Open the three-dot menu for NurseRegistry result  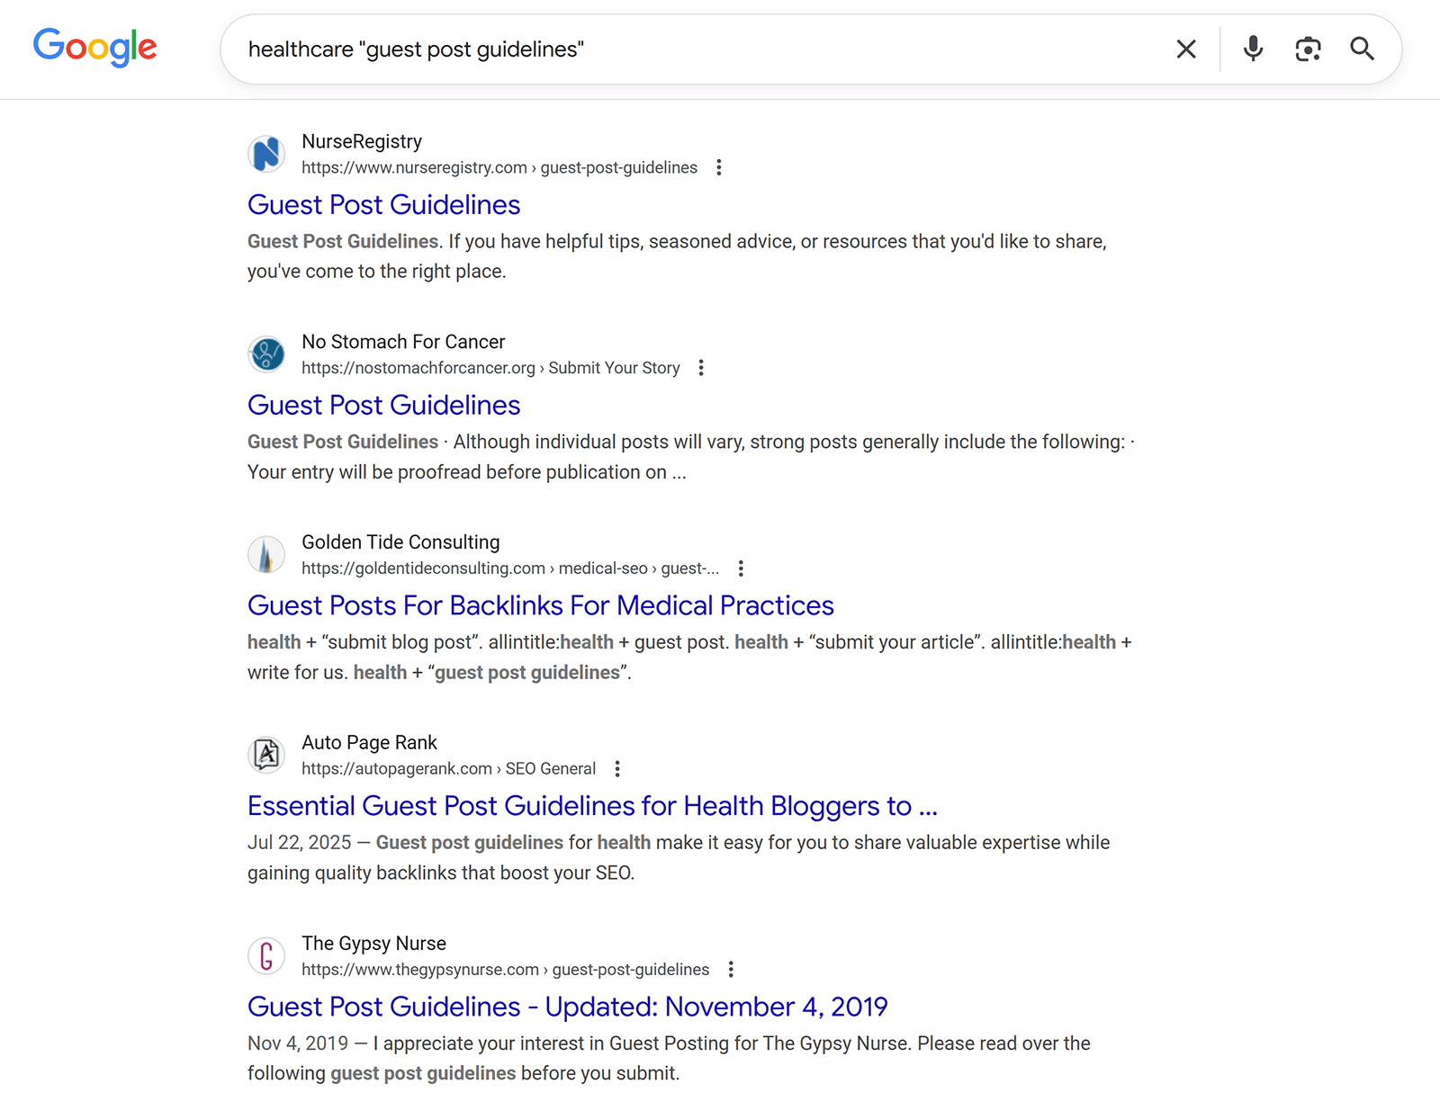click(x=719, y=167)
